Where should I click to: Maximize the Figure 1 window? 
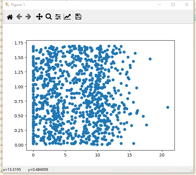(x=173, y=4)
